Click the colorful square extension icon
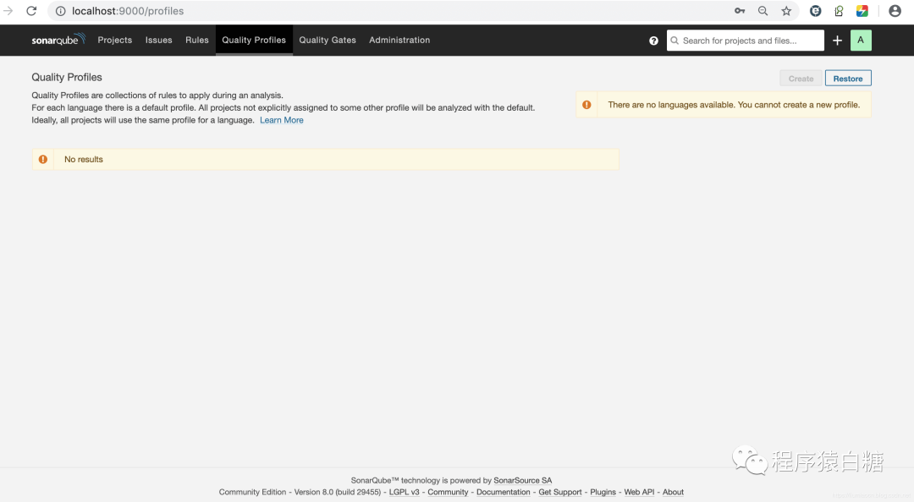This screenshot has height=502, width=914. [x=862, y=10]
